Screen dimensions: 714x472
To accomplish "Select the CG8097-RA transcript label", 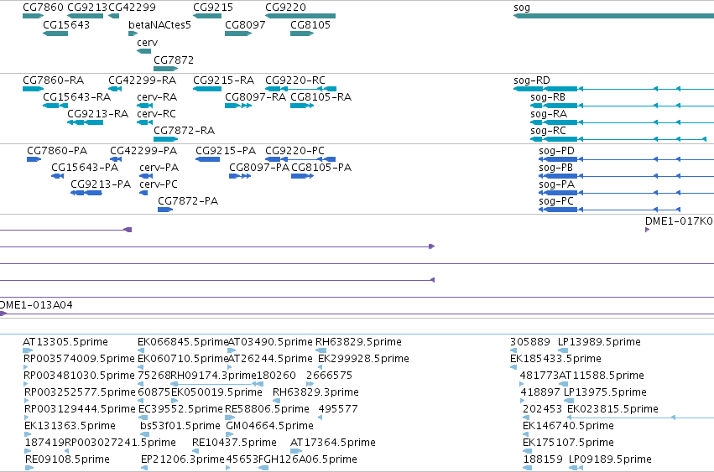I will (255, 97).
